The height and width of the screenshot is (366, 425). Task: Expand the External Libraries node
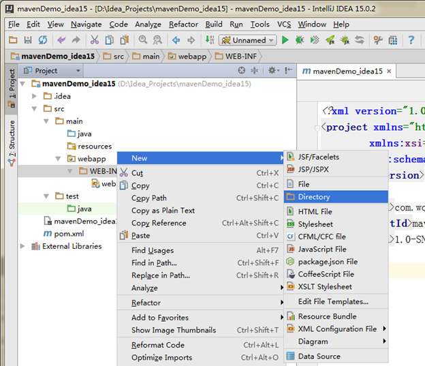[22, 246]
